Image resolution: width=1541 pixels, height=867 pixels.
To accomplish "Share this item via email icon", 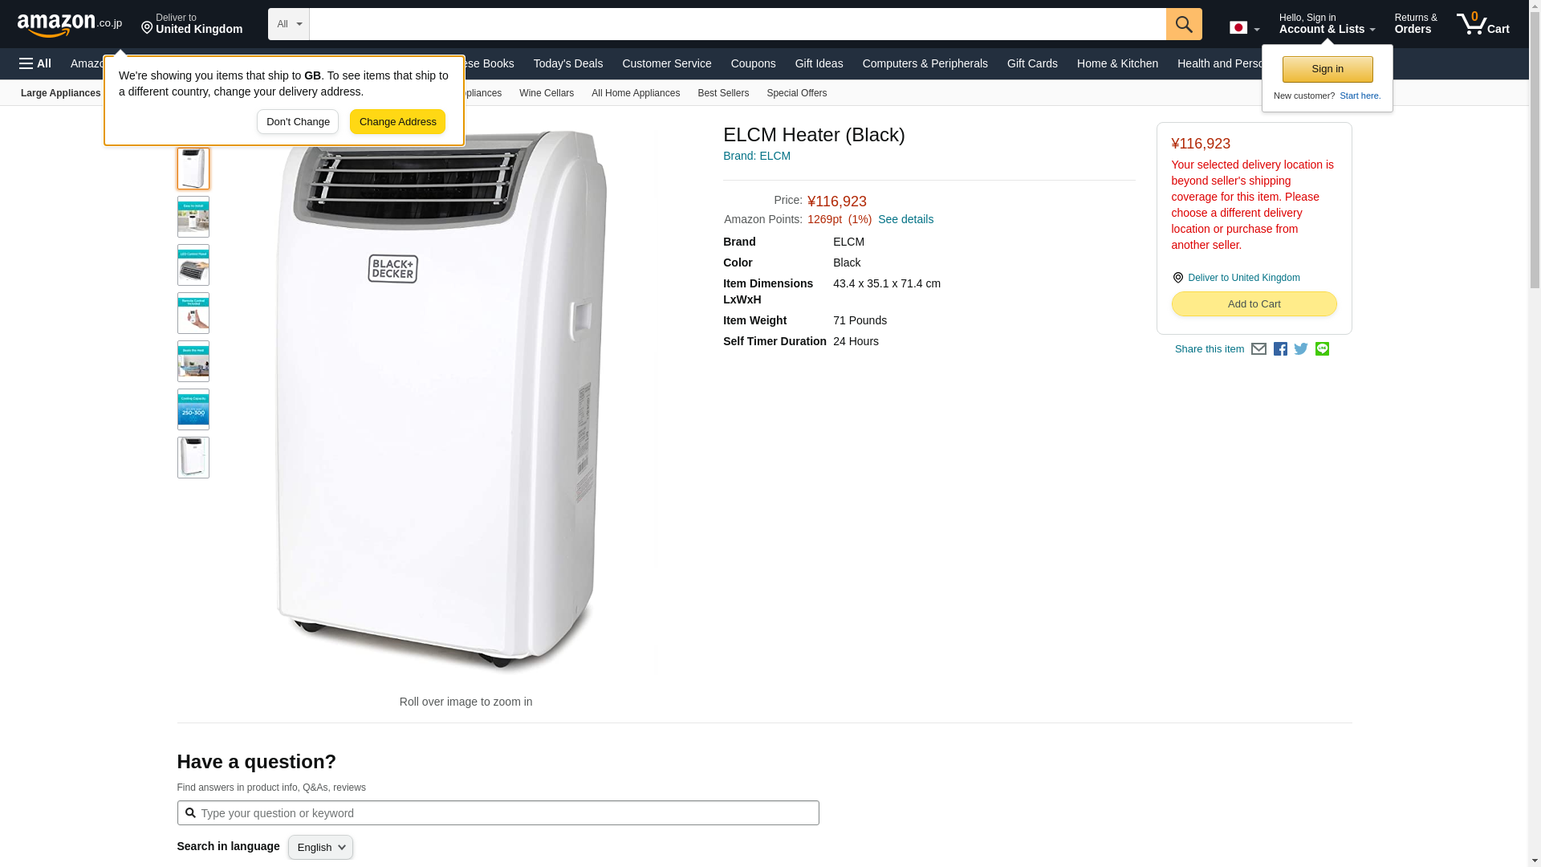I will click(1258, 349).
